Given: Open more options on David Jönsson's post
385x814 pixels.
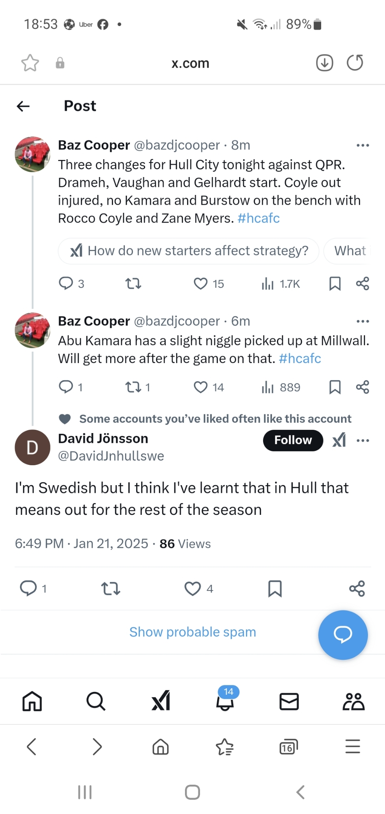Looking at the screenshot, I should click(x=362, y=440).
